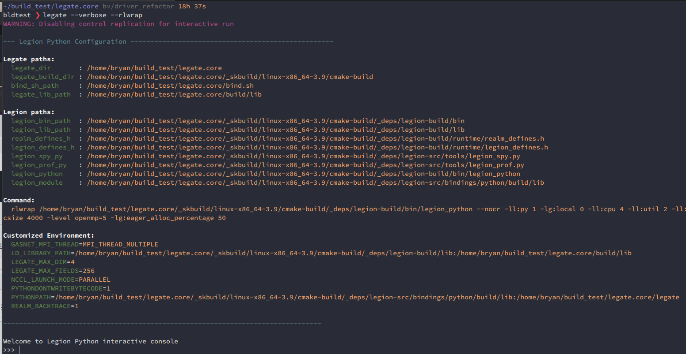Image resolution: width=686 pixels, height=354 pixels.
Task: Click the legion_bin_path path value
Action: coord(276,121)
